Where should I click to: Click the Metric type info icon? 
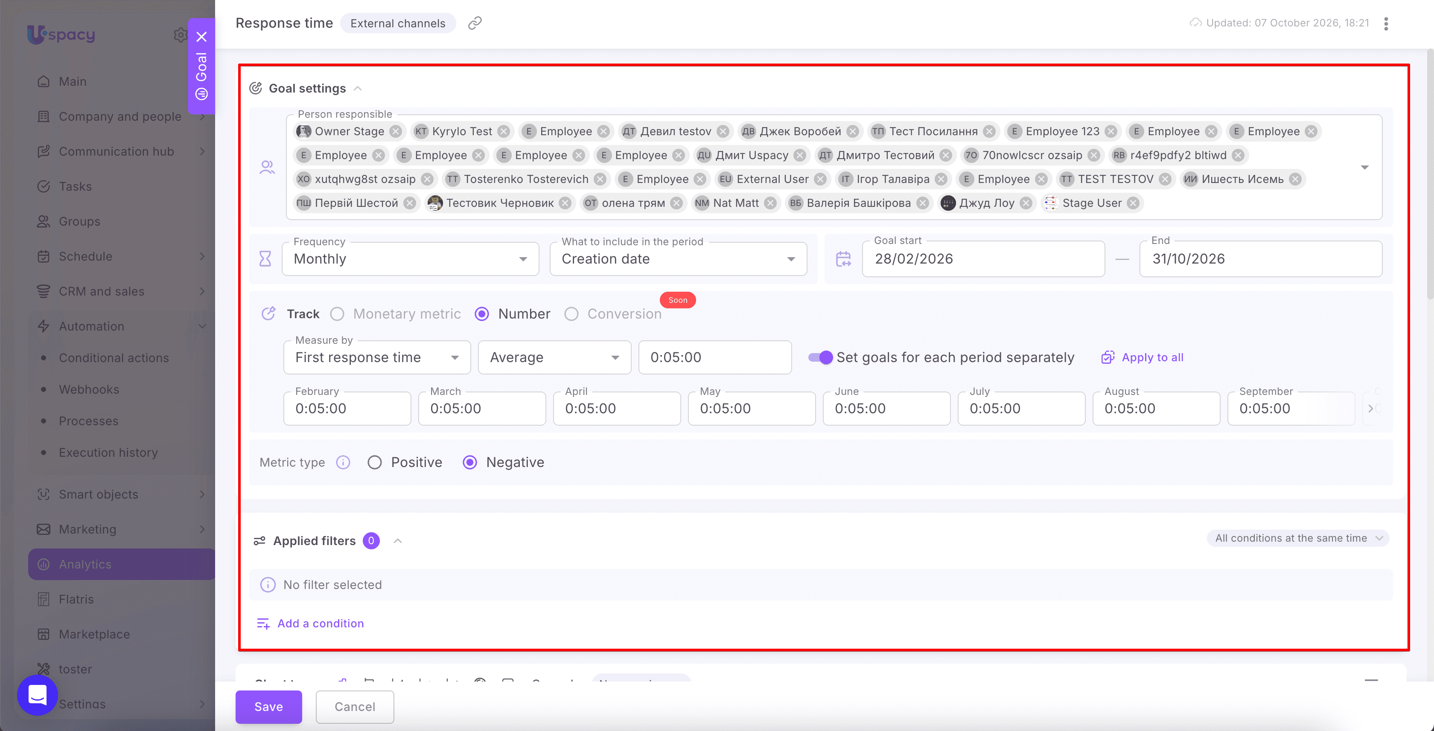pos(343,462)
